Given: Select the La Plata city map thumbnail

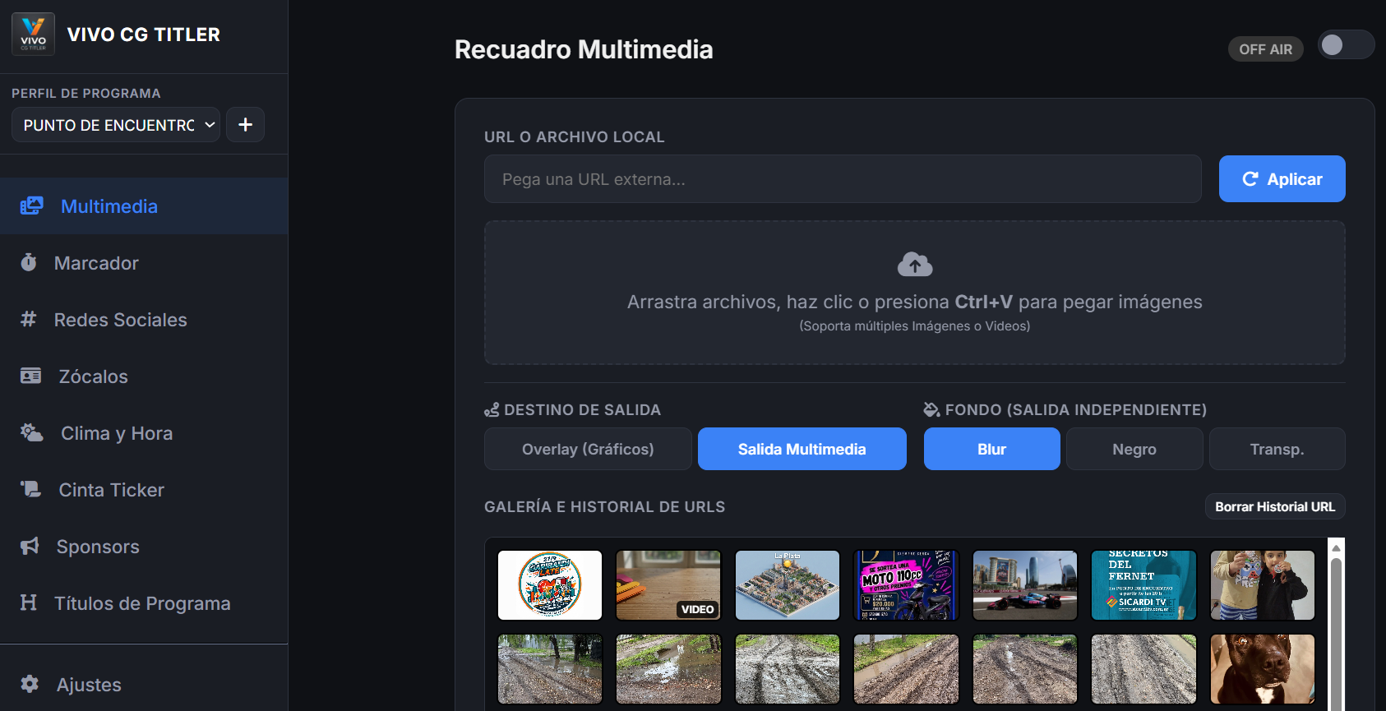Looking at the screenshot, I should click(788, 584).
